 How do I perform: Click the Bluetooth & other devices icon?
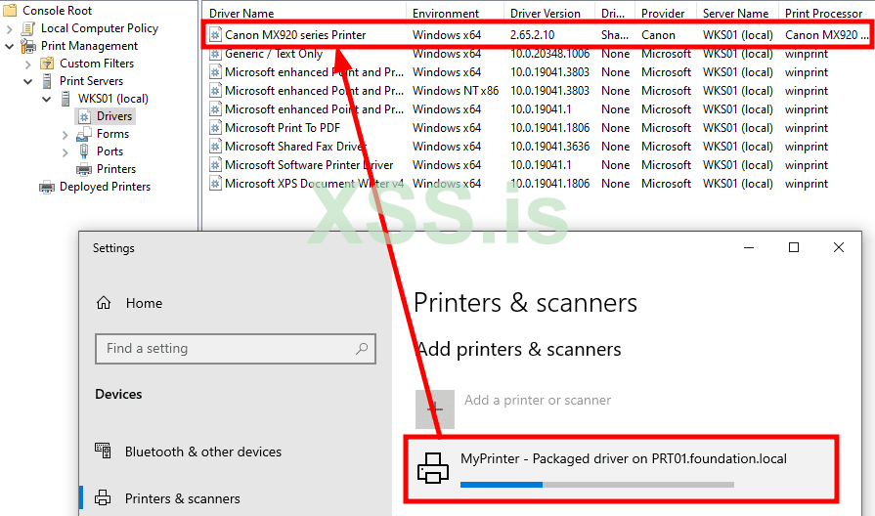[x=103, y=451]
